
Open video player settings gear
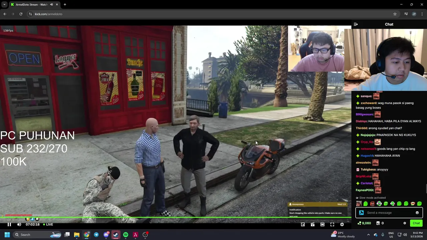[342, 224]
